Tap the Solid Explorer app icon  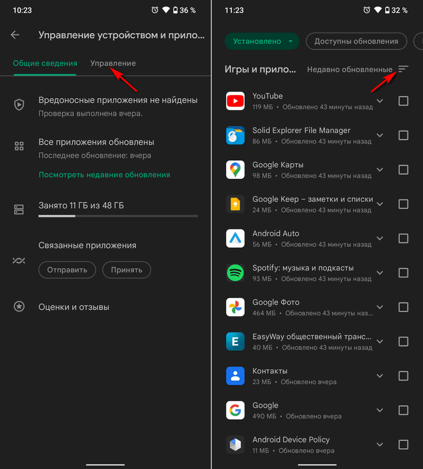click(235, 135)
